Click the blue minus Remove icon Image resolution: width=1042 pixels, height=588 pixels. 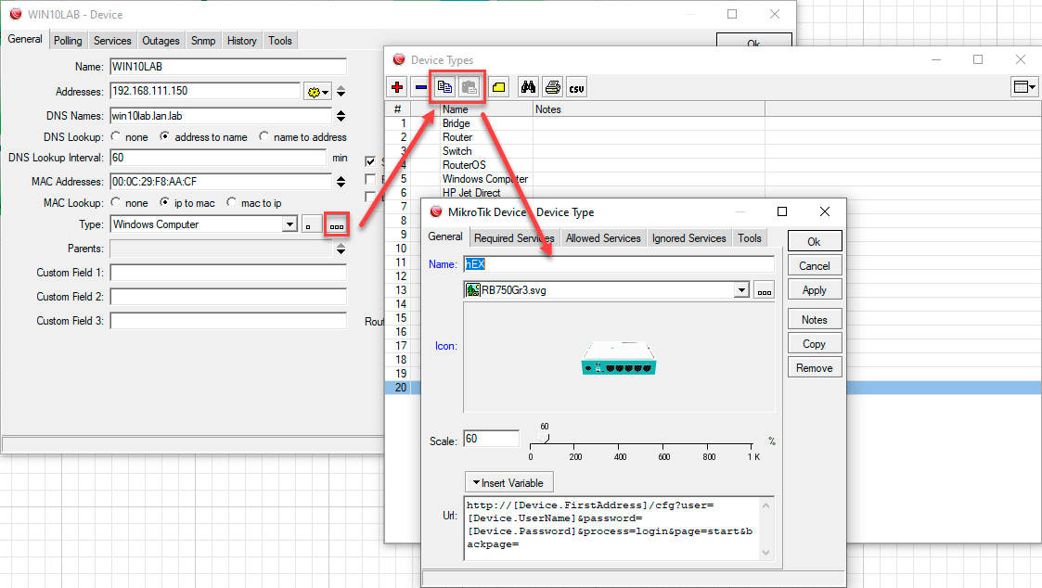(x=420, y=87)
